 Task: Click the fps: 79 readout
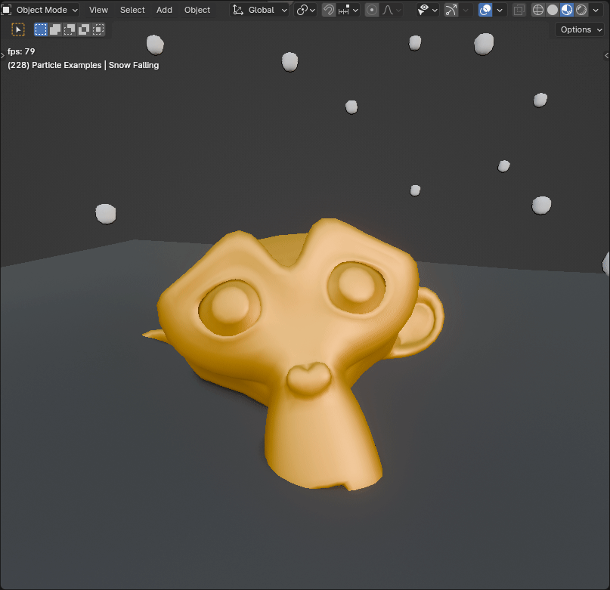pos(21,51)
